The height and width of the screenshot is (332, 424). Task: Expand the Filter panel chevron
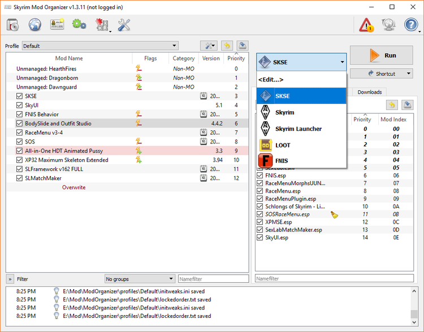click(10, 279)
